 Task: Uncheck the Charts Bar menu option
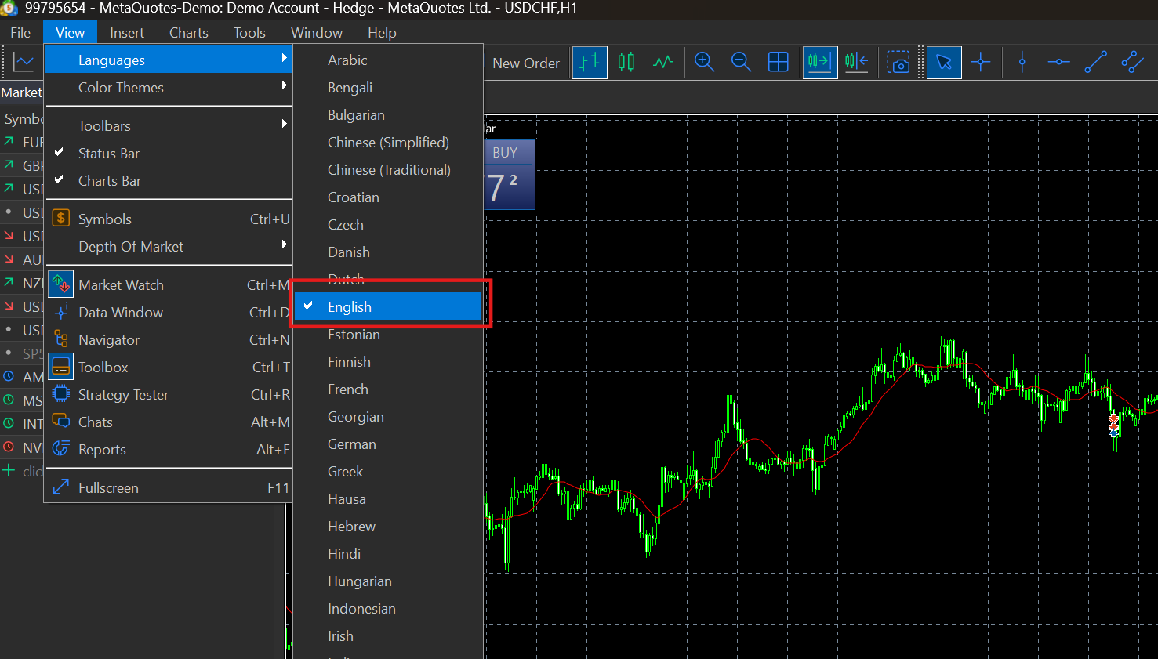110,181
